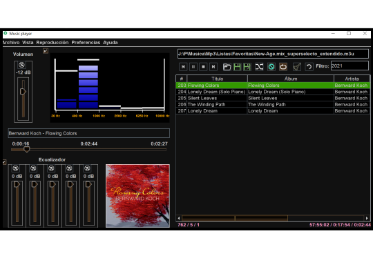The width and height of the screenshot is (373, 258).
Task: Stop playback with the stop button
Action: click(x=203, y=67)
